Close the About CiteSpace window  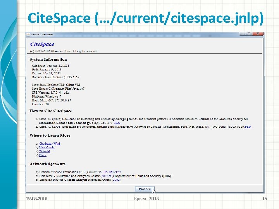[258, 34]
